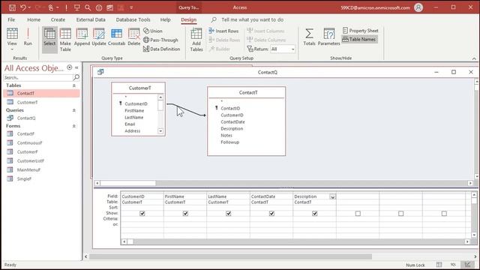Switch to the Home tab

click(x=34, y=19)
